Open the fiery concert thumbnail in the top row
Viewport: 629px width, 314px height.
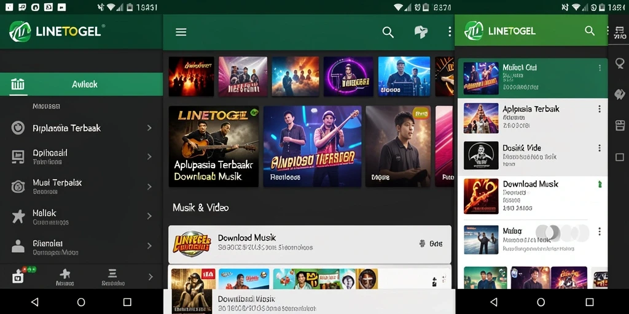[x=192, y=76]
